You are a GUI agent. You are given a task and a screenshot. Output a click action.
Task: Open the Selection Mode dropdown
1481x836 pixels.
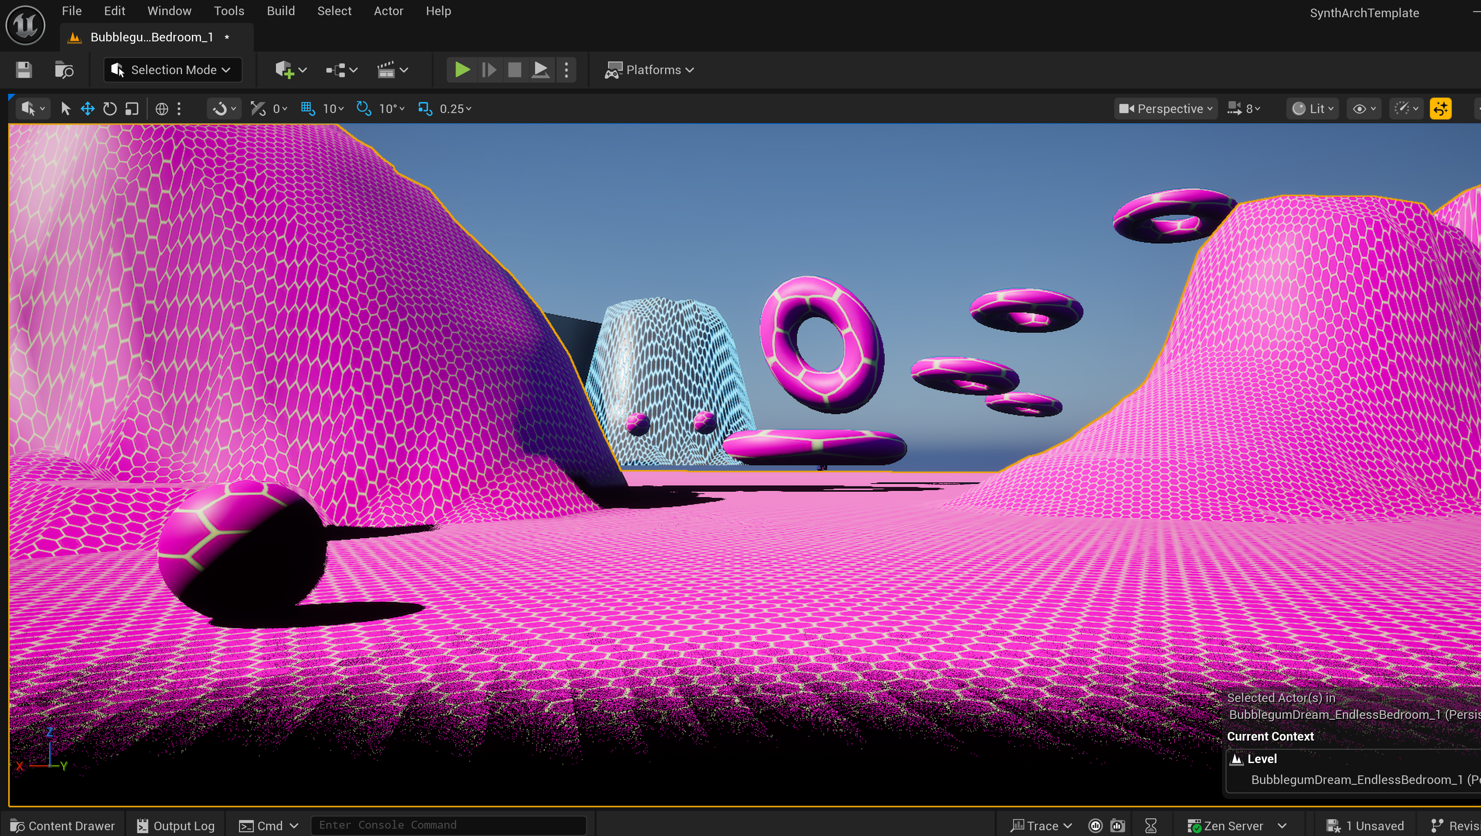pyautogui.click(x=173, y=70)
